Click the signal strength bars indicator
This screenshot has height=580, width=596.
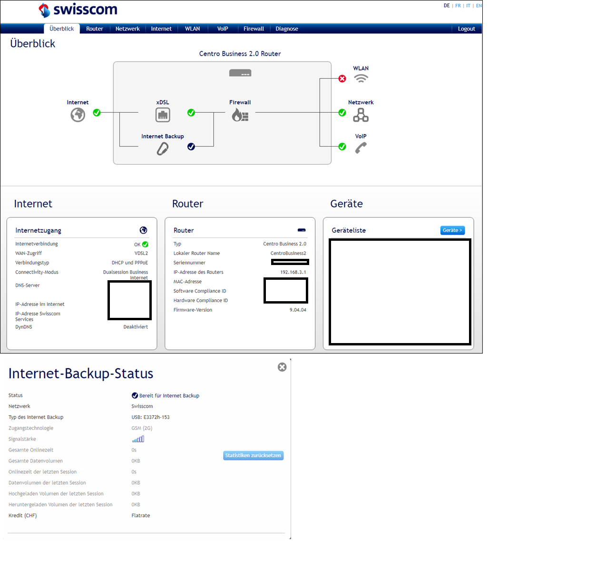pyautogui.click(x=138, y=439)
